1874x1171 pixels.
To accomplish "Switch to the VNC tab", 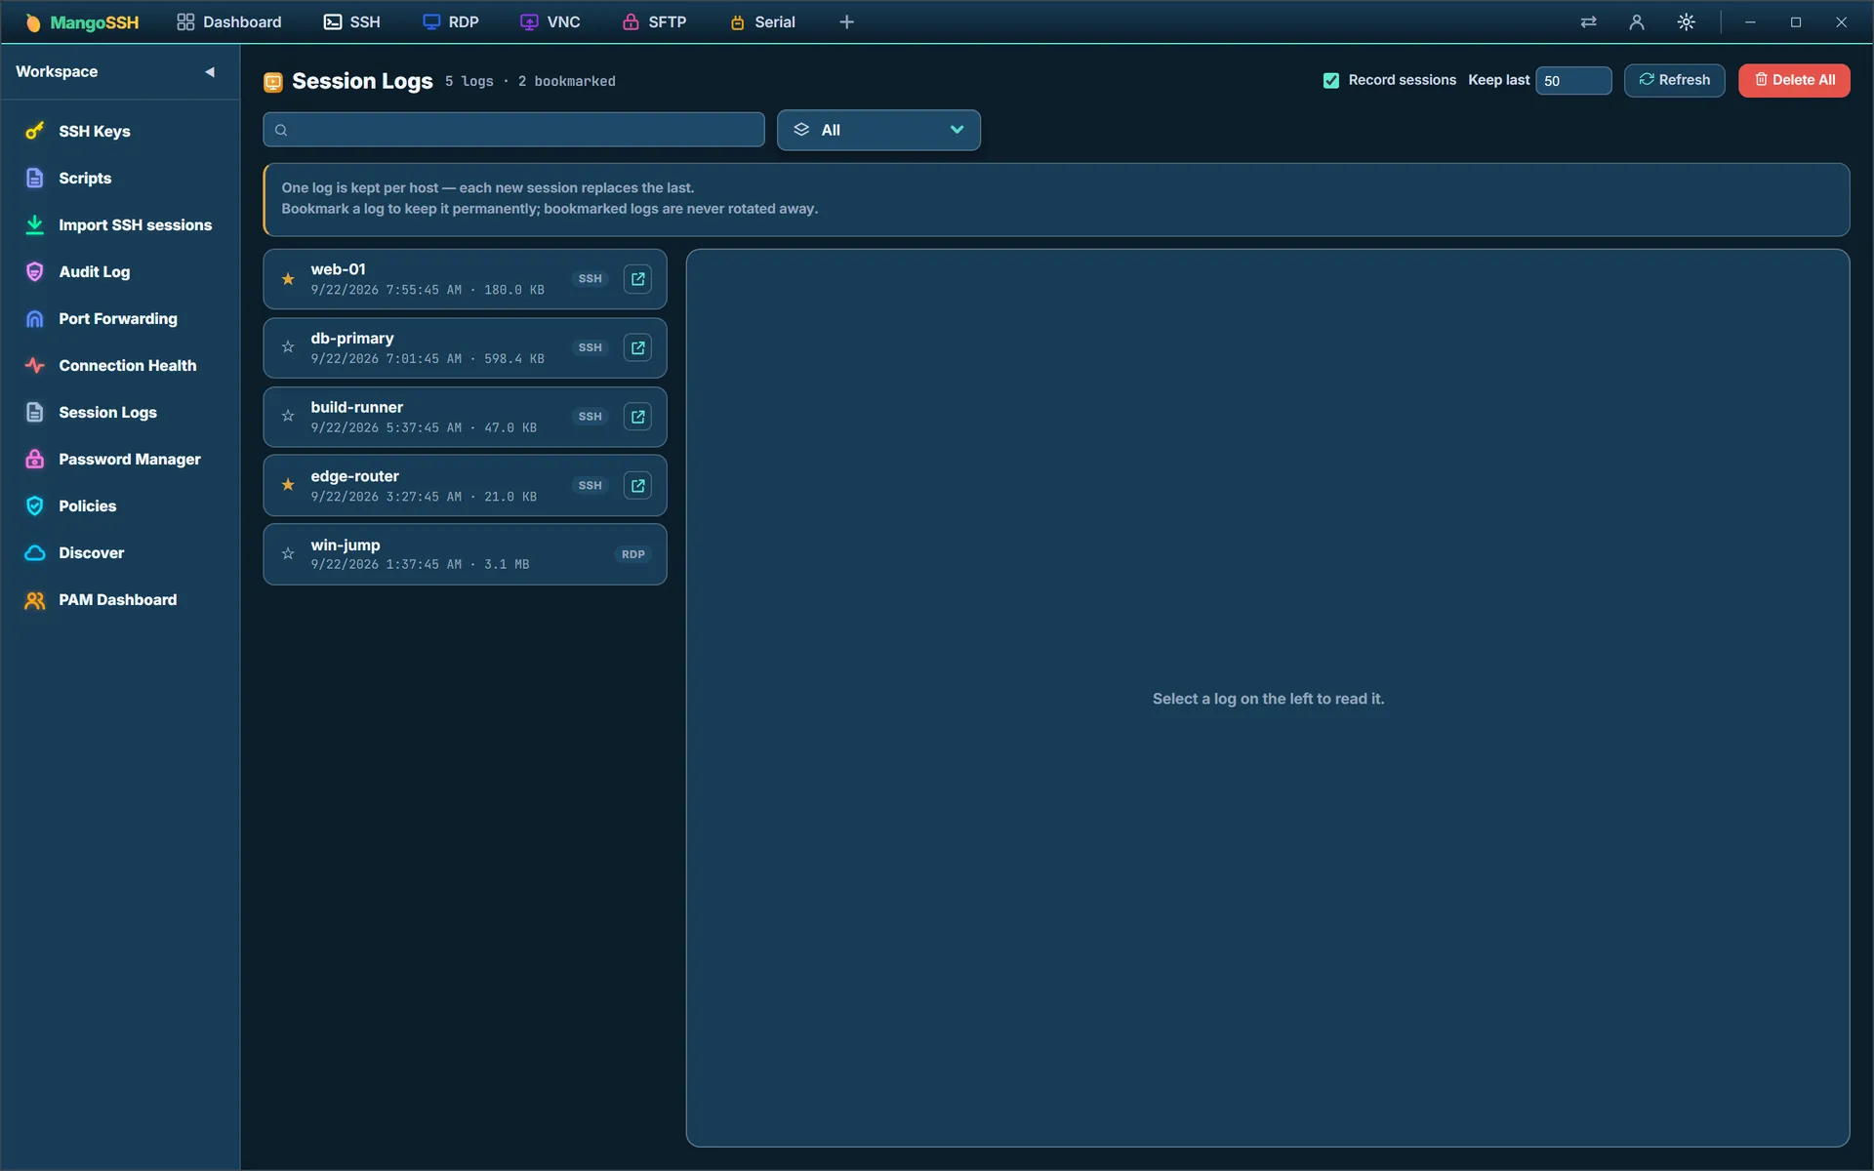I will (x=550, y=21).
